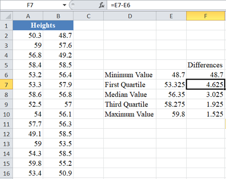Select cell E10 containing 59.8
226x179 pixels.
(171, 114)
